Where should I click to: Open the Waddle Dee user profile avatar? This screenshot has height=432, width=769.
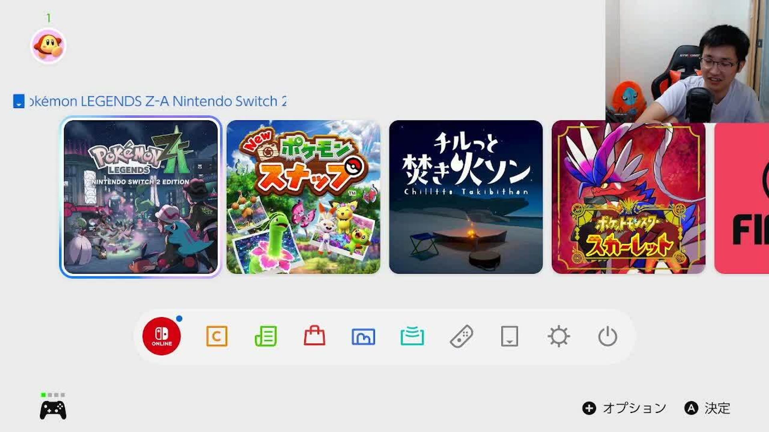pyautogui.click(x=48, y=46)
